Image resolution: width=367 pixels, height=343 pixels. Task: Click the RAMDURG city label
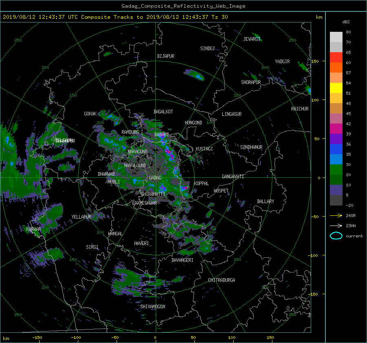[130, 132]
